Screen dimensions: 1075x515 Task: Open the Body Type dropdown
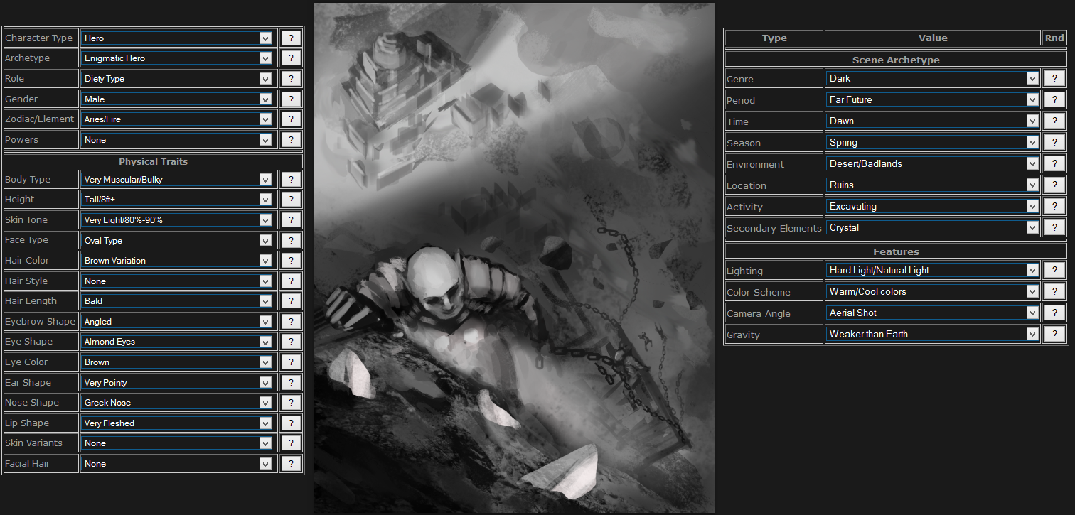point(176,180)
